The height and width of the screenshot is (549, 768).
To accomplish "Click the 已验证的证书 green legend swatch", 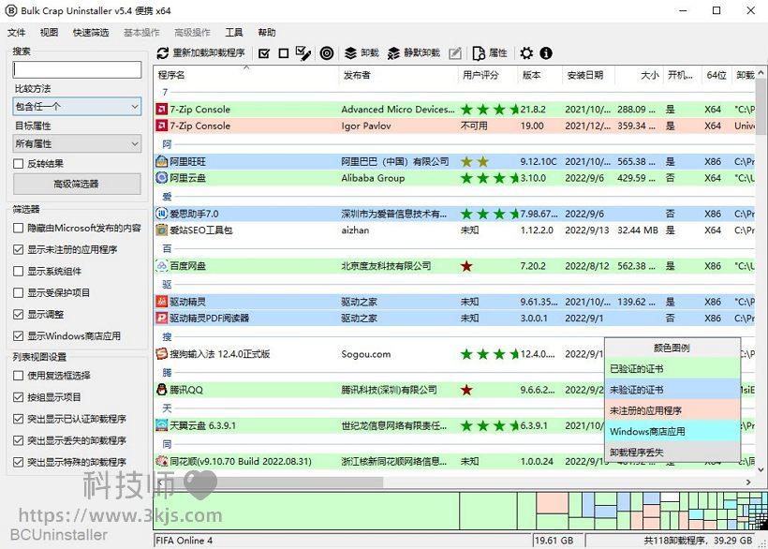I will pos(672,368).
